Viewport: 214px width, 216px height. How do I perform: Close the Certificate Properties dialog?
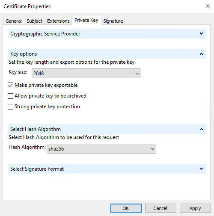(208, 6)
